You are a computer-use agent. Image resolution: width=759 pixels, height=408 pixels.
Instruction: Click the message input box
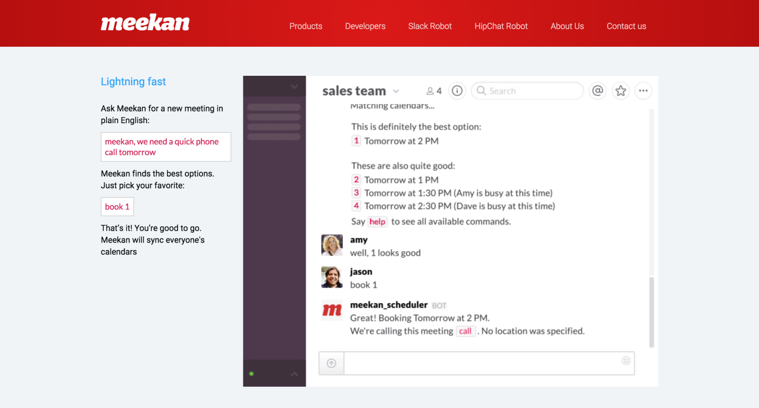click(489, 363)
